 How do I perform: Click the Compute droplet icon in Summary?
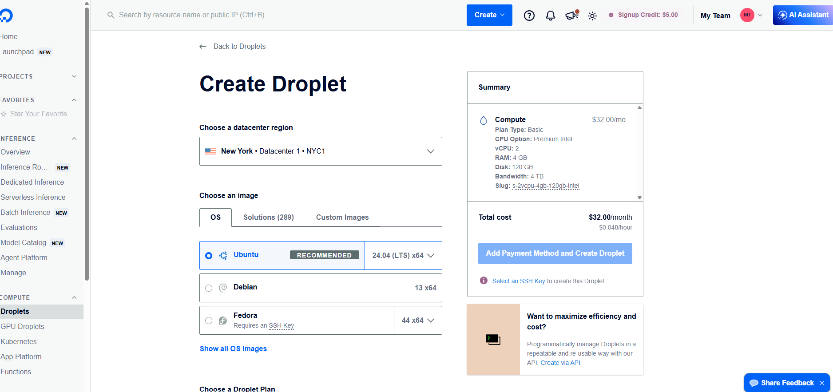click(484, 120)
